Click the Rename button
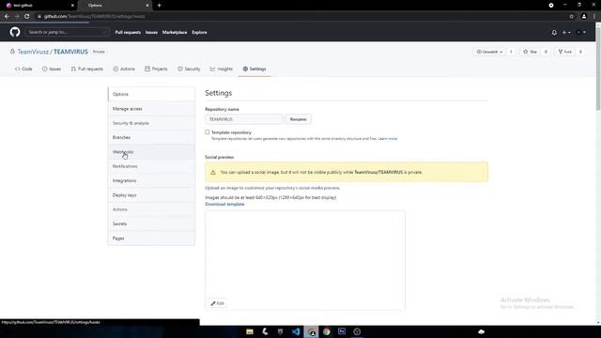Viewport: 601px width, 338px height. pos(299,119)
